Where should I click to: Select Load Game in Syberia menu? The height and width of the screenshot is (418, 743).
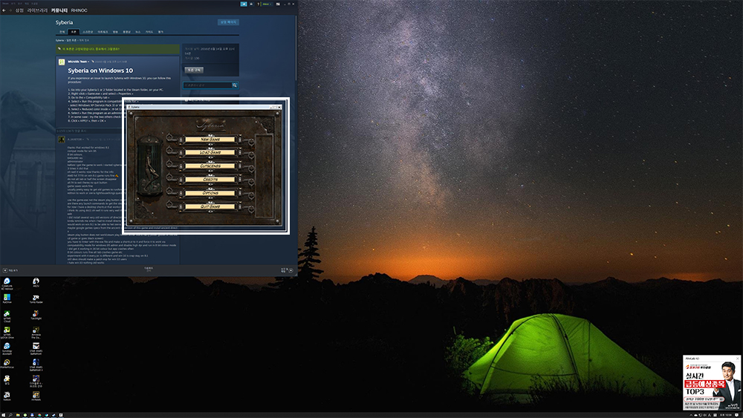[210, 152]
